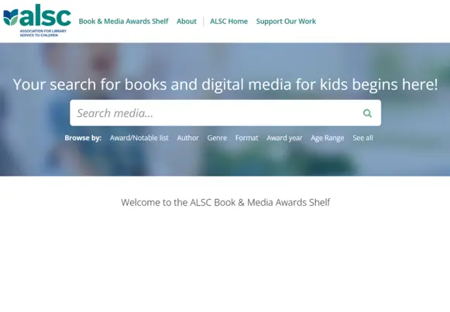The image size is (450, 312).
Task: Browse media by Author
Action: point(187,138)
